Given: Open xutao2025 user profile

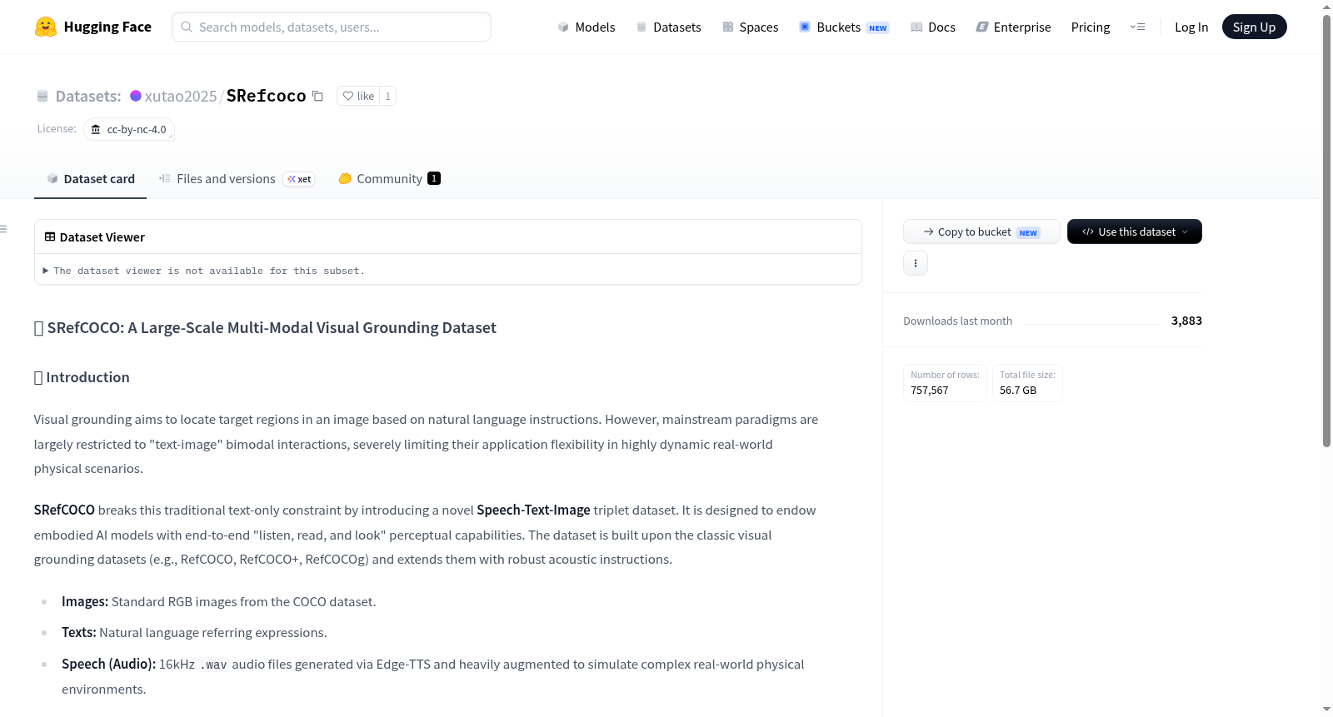Looking at the screenshot, I should point(181,96).
